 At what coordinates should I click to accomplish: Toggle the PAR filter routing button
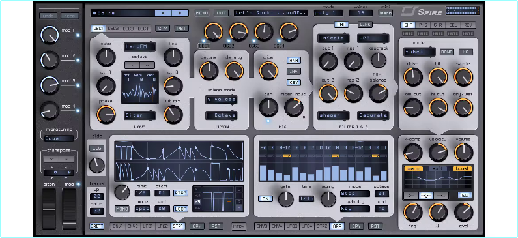pos(341,25)
